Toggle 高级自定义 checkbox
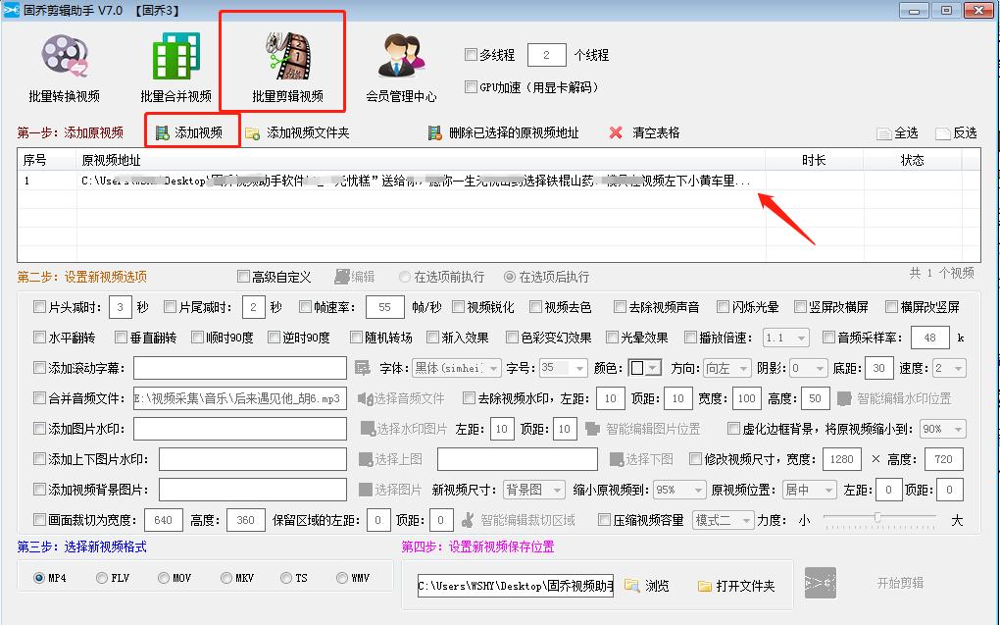Screen dimensions: 1000x625 pyautogui.click(x=243, y=277)
